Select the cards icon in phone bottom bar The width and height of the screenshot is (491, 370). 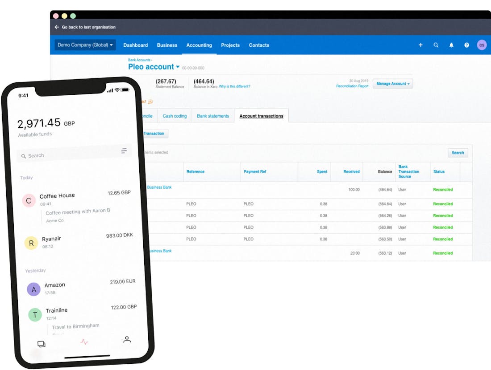coord(42,343)
